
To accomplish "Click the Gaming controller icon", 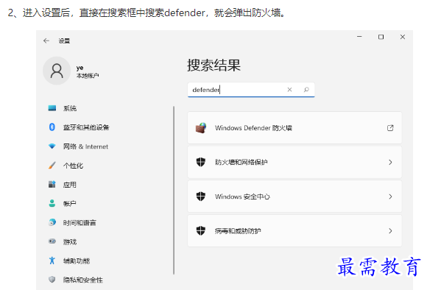I will click(52, 241).
